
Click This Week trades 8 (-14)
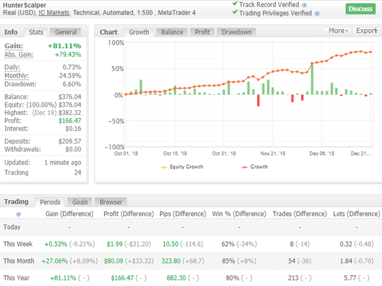(300, 244)
